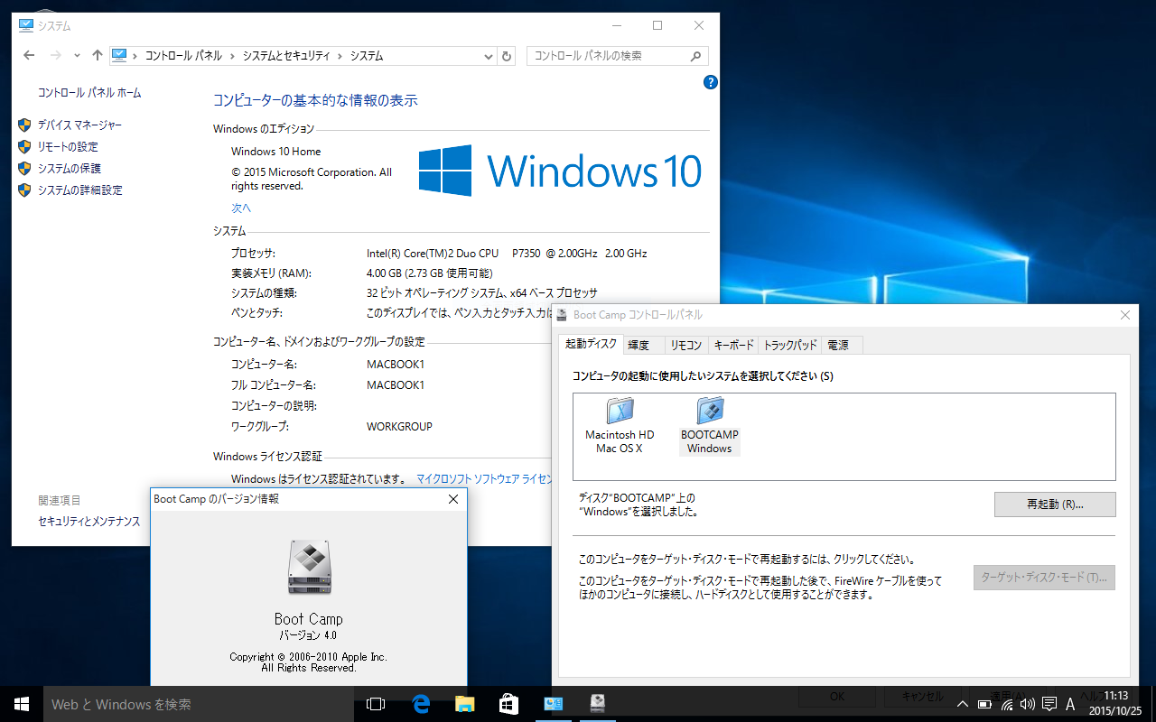Open デバイス マネージャー
The image size is (1156, 722).
(79, 125)
